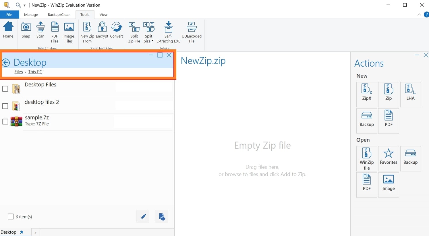Open the File menu
Image resolution: width=429 pixels, height=236 pixels.
[x=9, y=15]
